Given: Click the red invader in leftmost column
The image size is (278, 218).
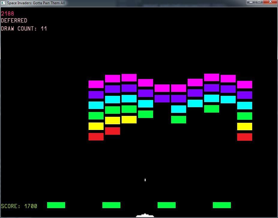Looking at the screenshot, I should (96, 137).
